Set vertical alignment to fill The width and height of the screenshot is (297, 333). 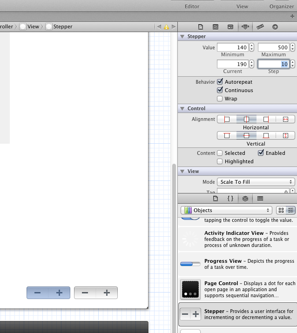(285, 135)
